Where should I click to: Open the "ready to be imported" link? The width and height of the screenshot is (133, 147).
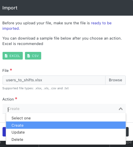click(57, 26)
